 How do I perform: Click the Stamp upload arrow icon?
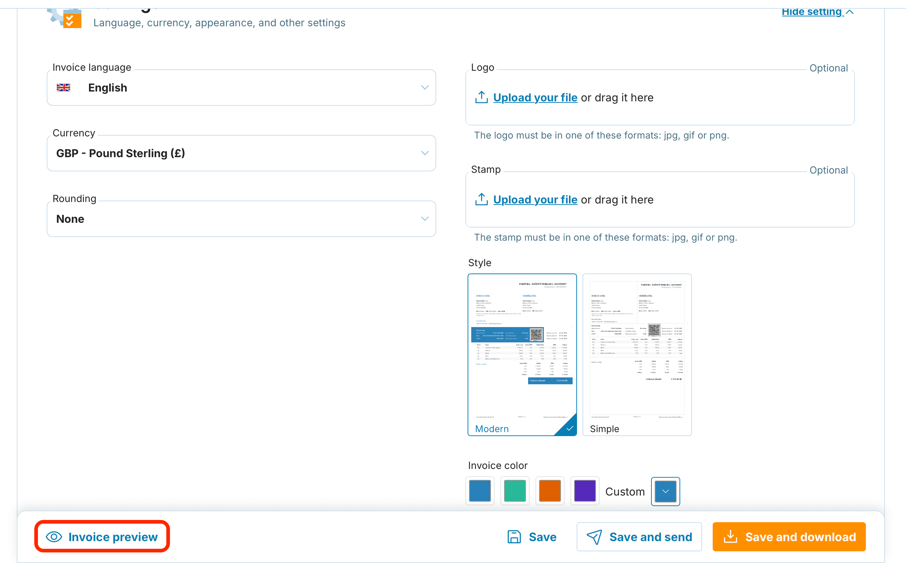481,199
